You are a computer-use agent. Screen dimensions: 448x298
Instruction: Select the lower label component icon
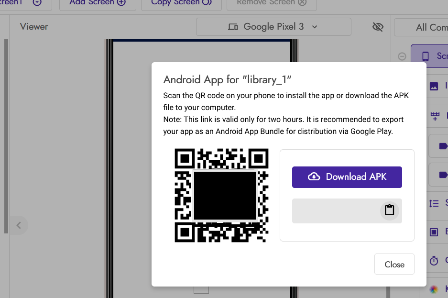(x=443, y=175)
